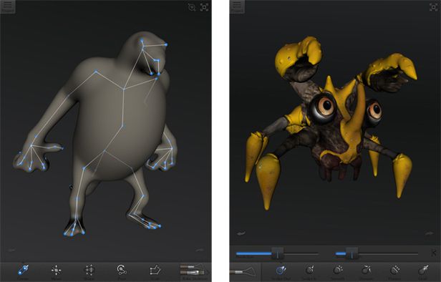Frame the model in skeleton screen view

[x=205, y=7]
